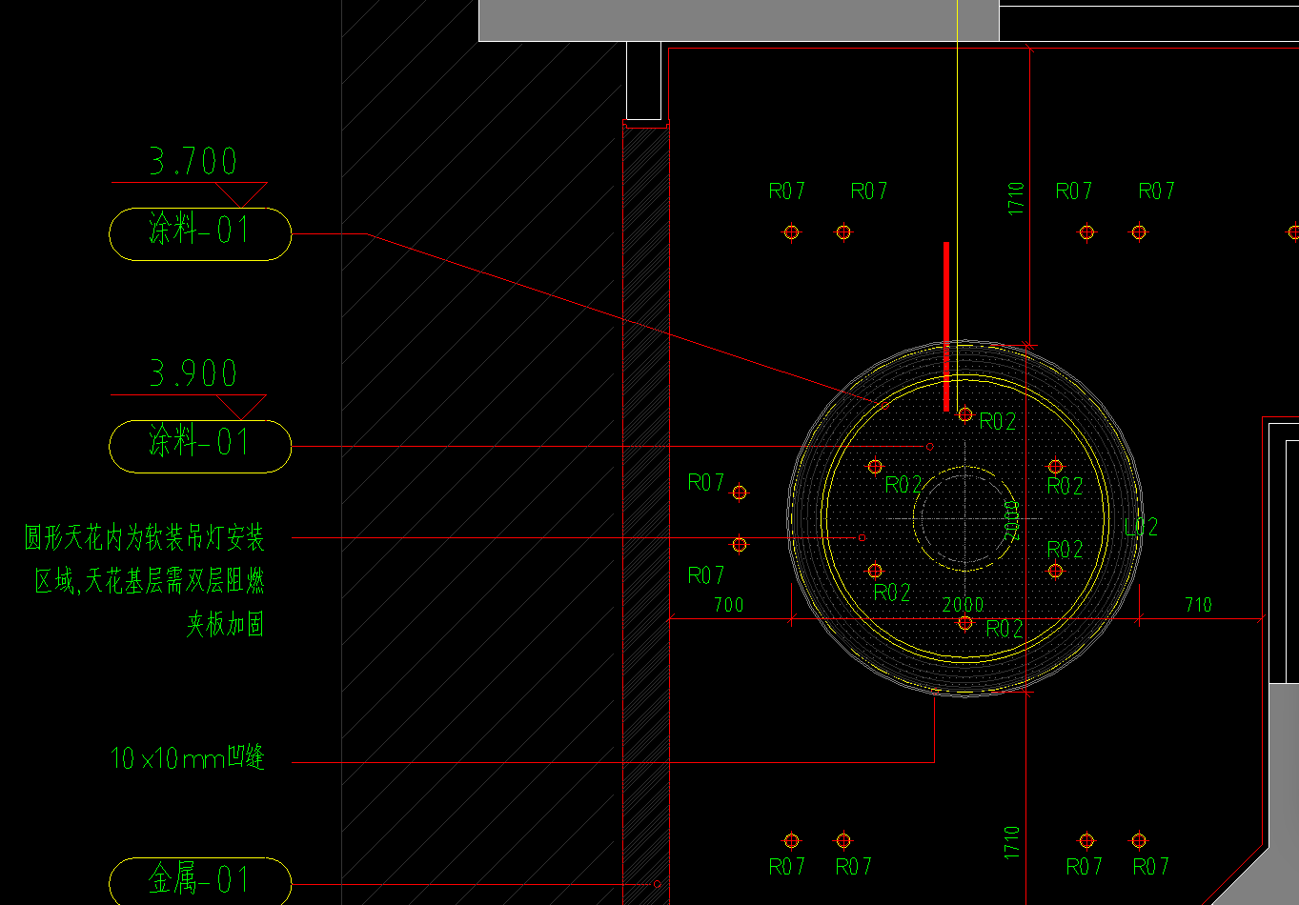This screenshot has width=1299, height=905.
Task: Select the 金属-01 material tag
Action: (200, 881)
